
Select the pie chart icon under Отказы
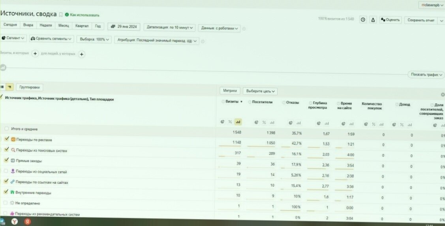(291, 122)
